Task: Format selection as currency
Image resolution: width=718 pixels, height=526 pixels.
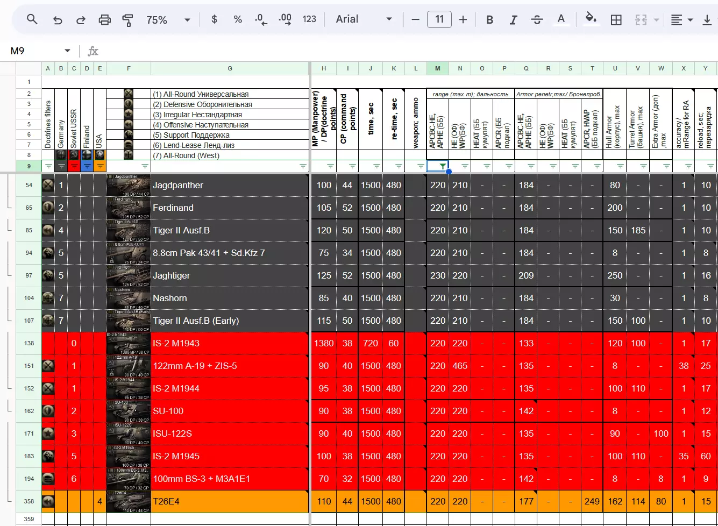Action: click(x=215, y=20)
